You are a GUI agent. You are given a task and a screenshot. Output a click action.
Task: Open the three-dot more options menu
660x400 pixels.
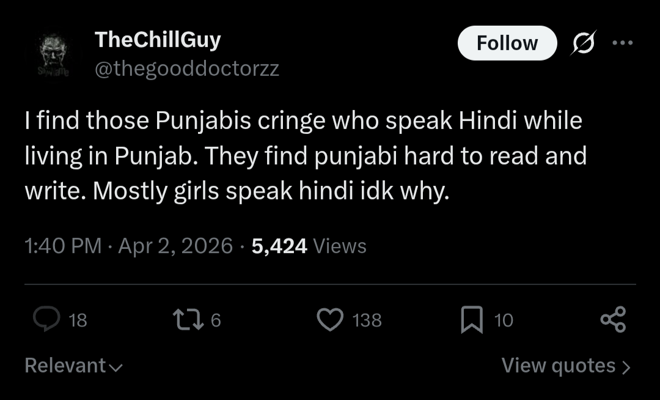pos(622,43)
